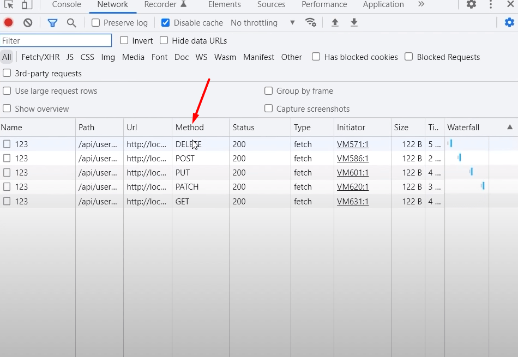Enable the Preserve log checkbox
518x357 pixels.
(96, 23)
